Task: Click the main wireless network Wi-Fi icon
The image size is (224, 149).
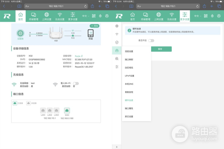Action: point(14,85)
